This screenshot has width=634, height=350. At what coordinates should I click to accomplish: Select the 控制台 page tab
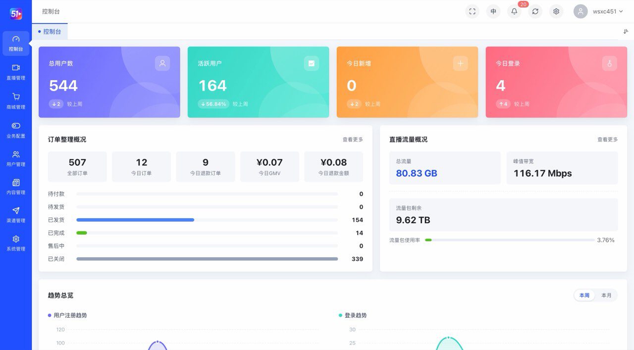50,32
